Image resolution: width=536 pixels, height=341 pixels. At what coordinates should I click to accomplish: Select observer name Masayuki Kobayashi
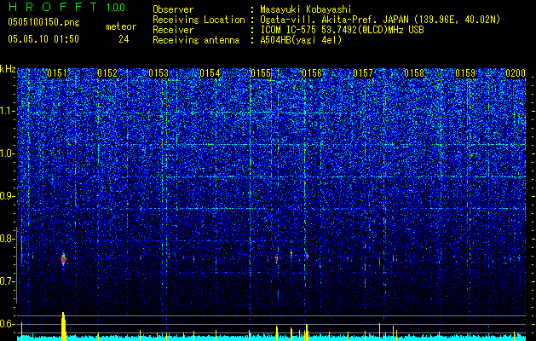(305, 9)
